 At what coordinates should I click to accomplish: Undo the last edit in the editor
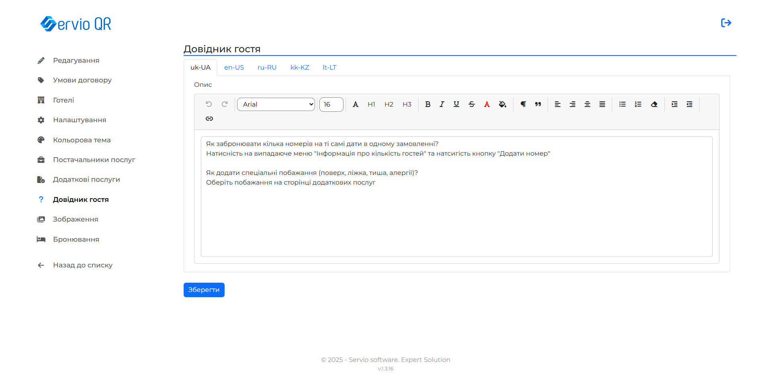[209, 104]
